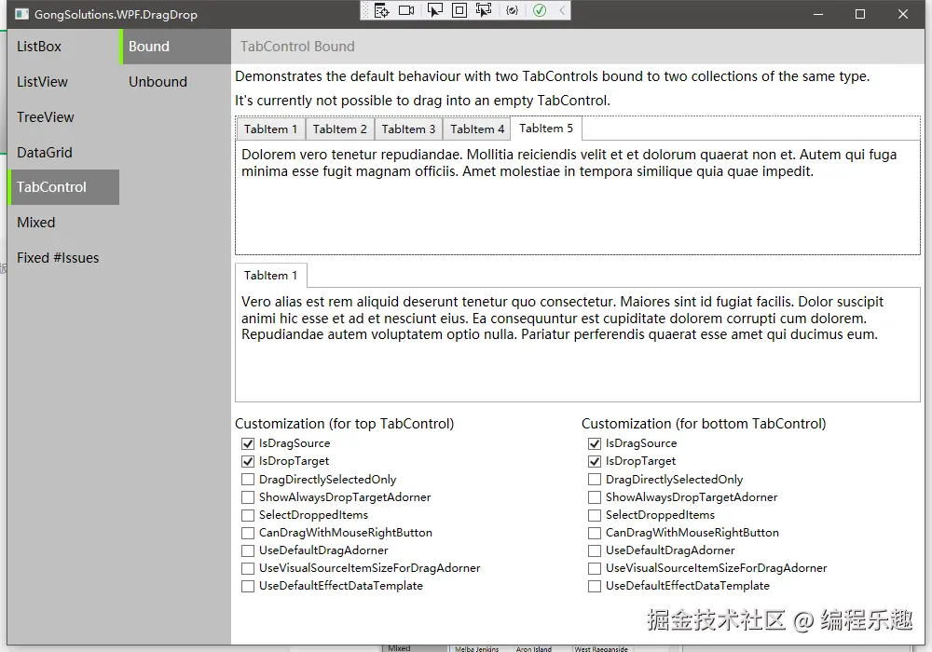This screenshot has height=652, width=932.
Task: Click the Hot Reload braces icon
Action: [x=513, y=10]
